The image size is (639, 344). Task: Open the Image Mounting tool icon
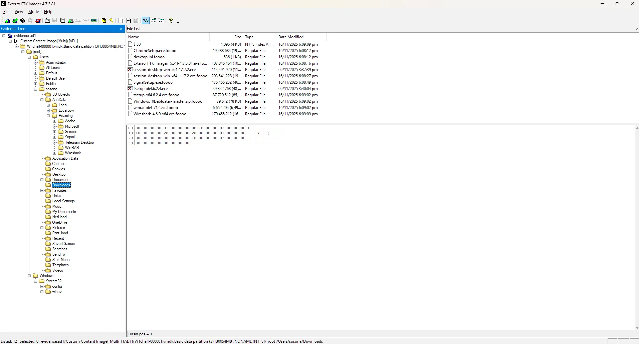[23, 21]
